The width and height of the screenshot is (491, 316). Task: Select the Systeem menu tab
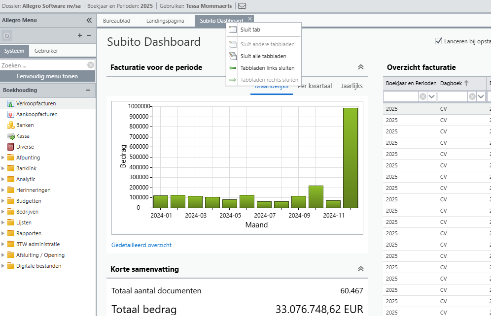(x=14, y=51)
